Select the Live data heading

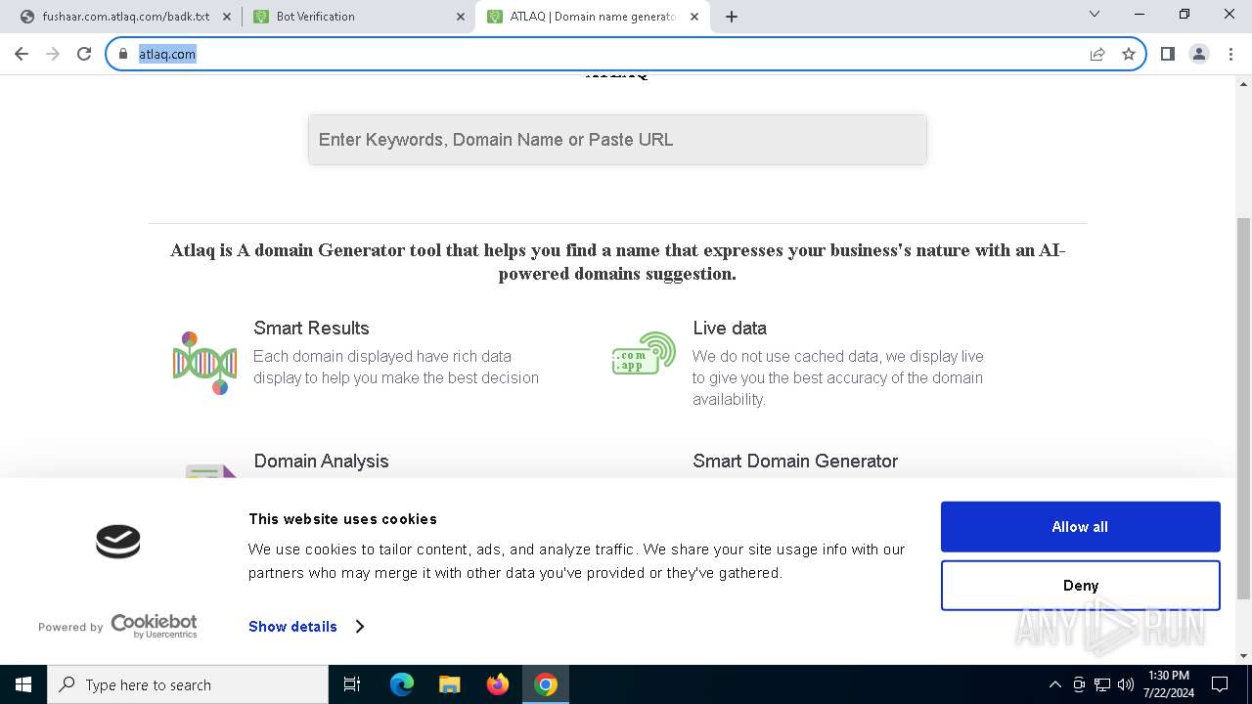coord(730,329)
